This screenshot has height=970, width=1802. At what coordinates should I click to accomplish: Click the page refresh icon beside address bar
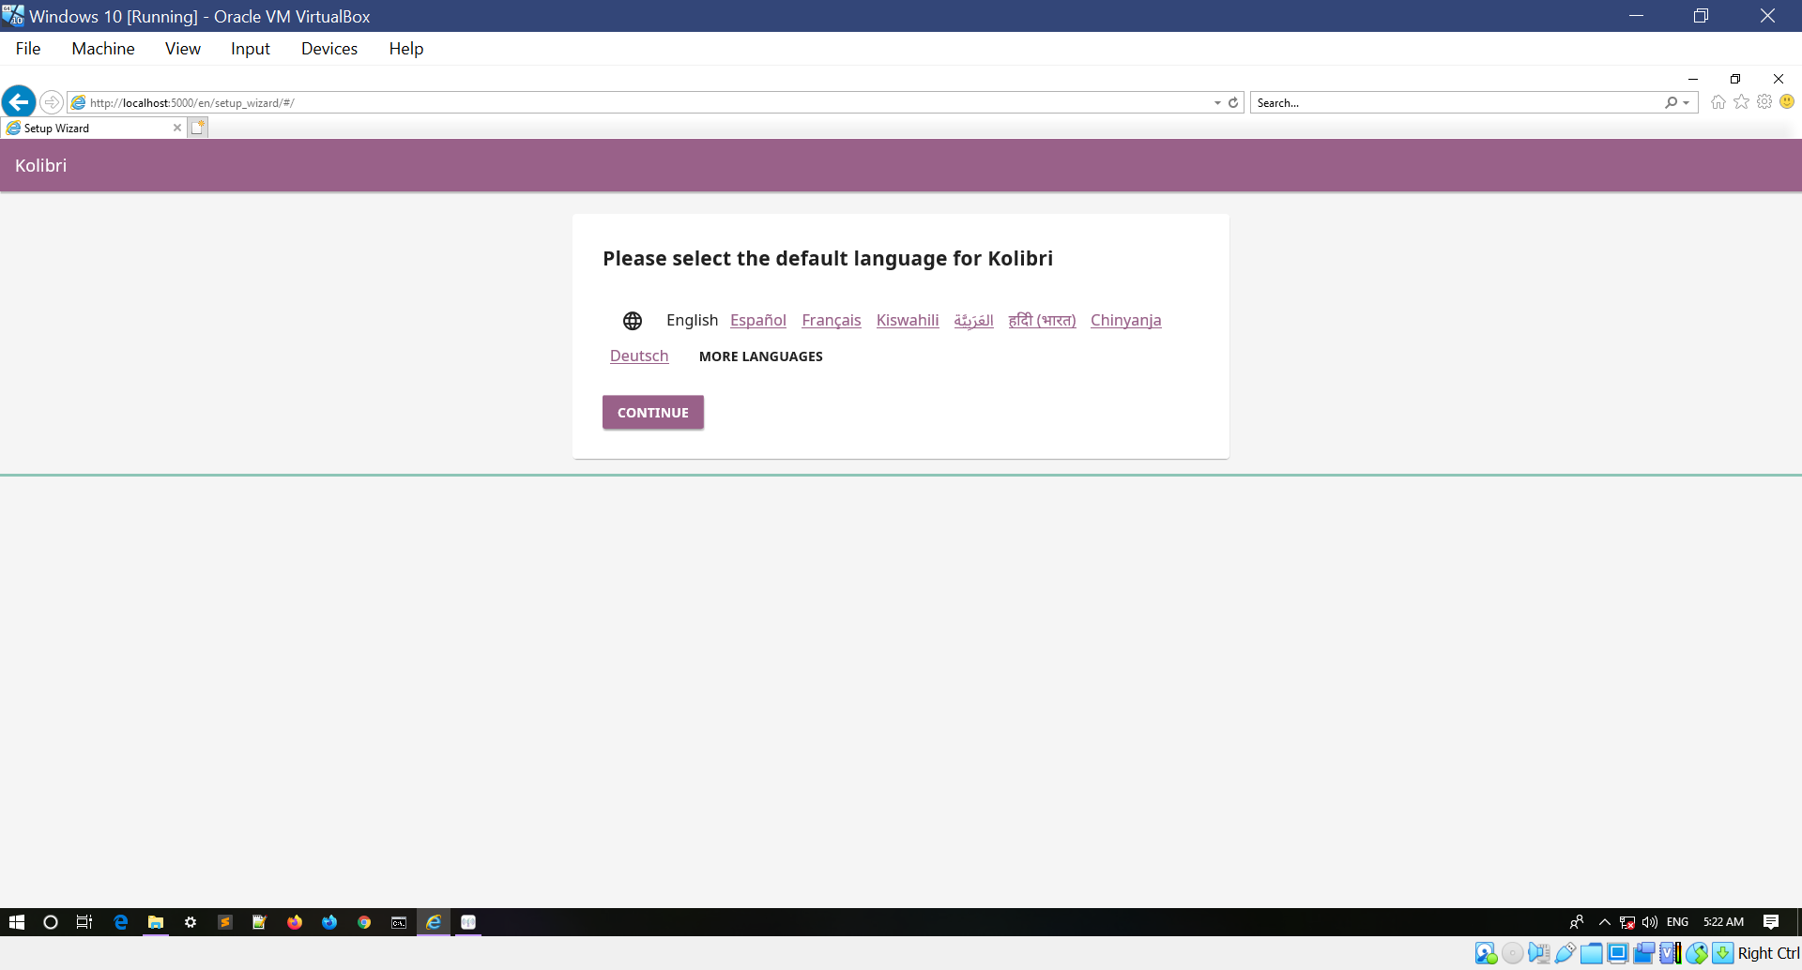(1232, 102)
